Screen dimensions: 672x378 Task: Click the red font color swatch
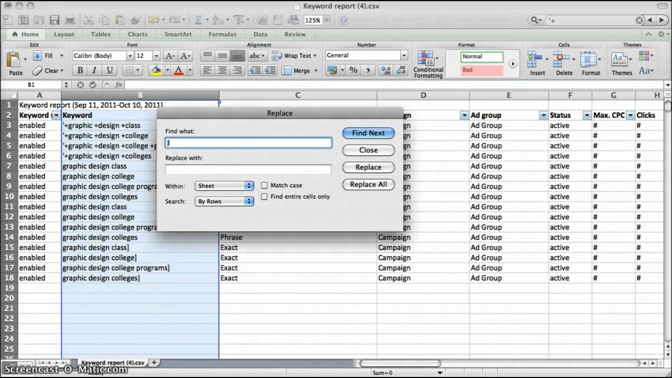(178, 70)
